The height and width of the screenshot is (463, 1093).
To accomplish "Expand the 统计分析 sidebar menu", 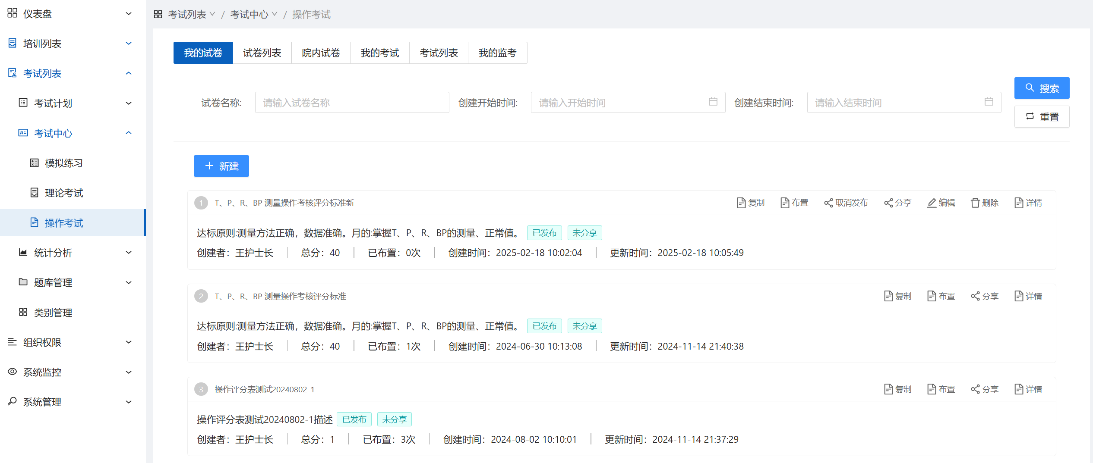I will tap(128, 253).
